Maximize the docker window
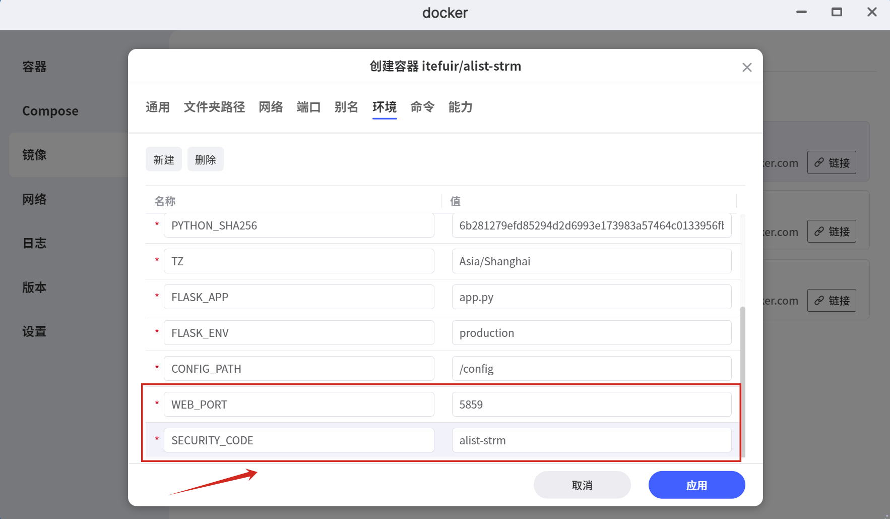The width and height of the screenshot is (890, 519). [x=837, y=12]
